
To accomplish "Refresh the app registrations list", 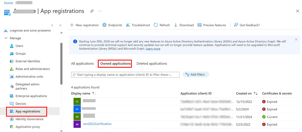I will (162, 25).
